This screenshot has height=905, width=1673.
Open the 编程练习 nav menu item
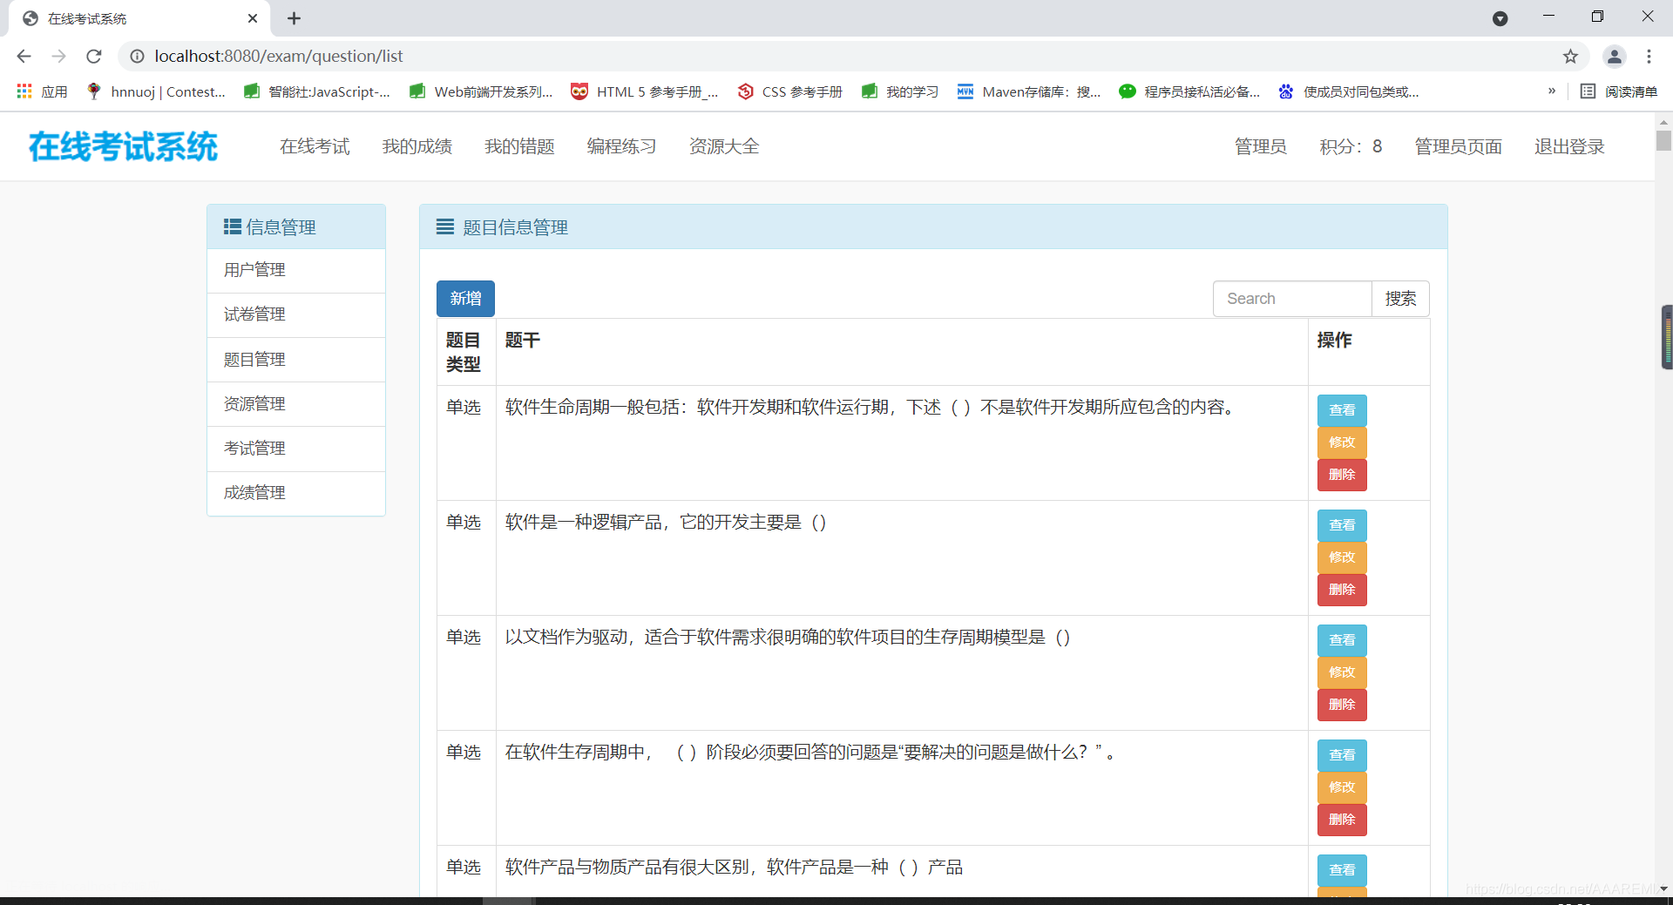pos(621,146)
